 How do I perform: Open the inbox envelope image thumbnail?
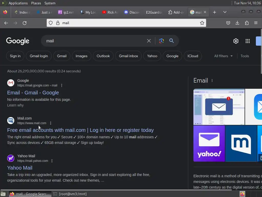219,107
